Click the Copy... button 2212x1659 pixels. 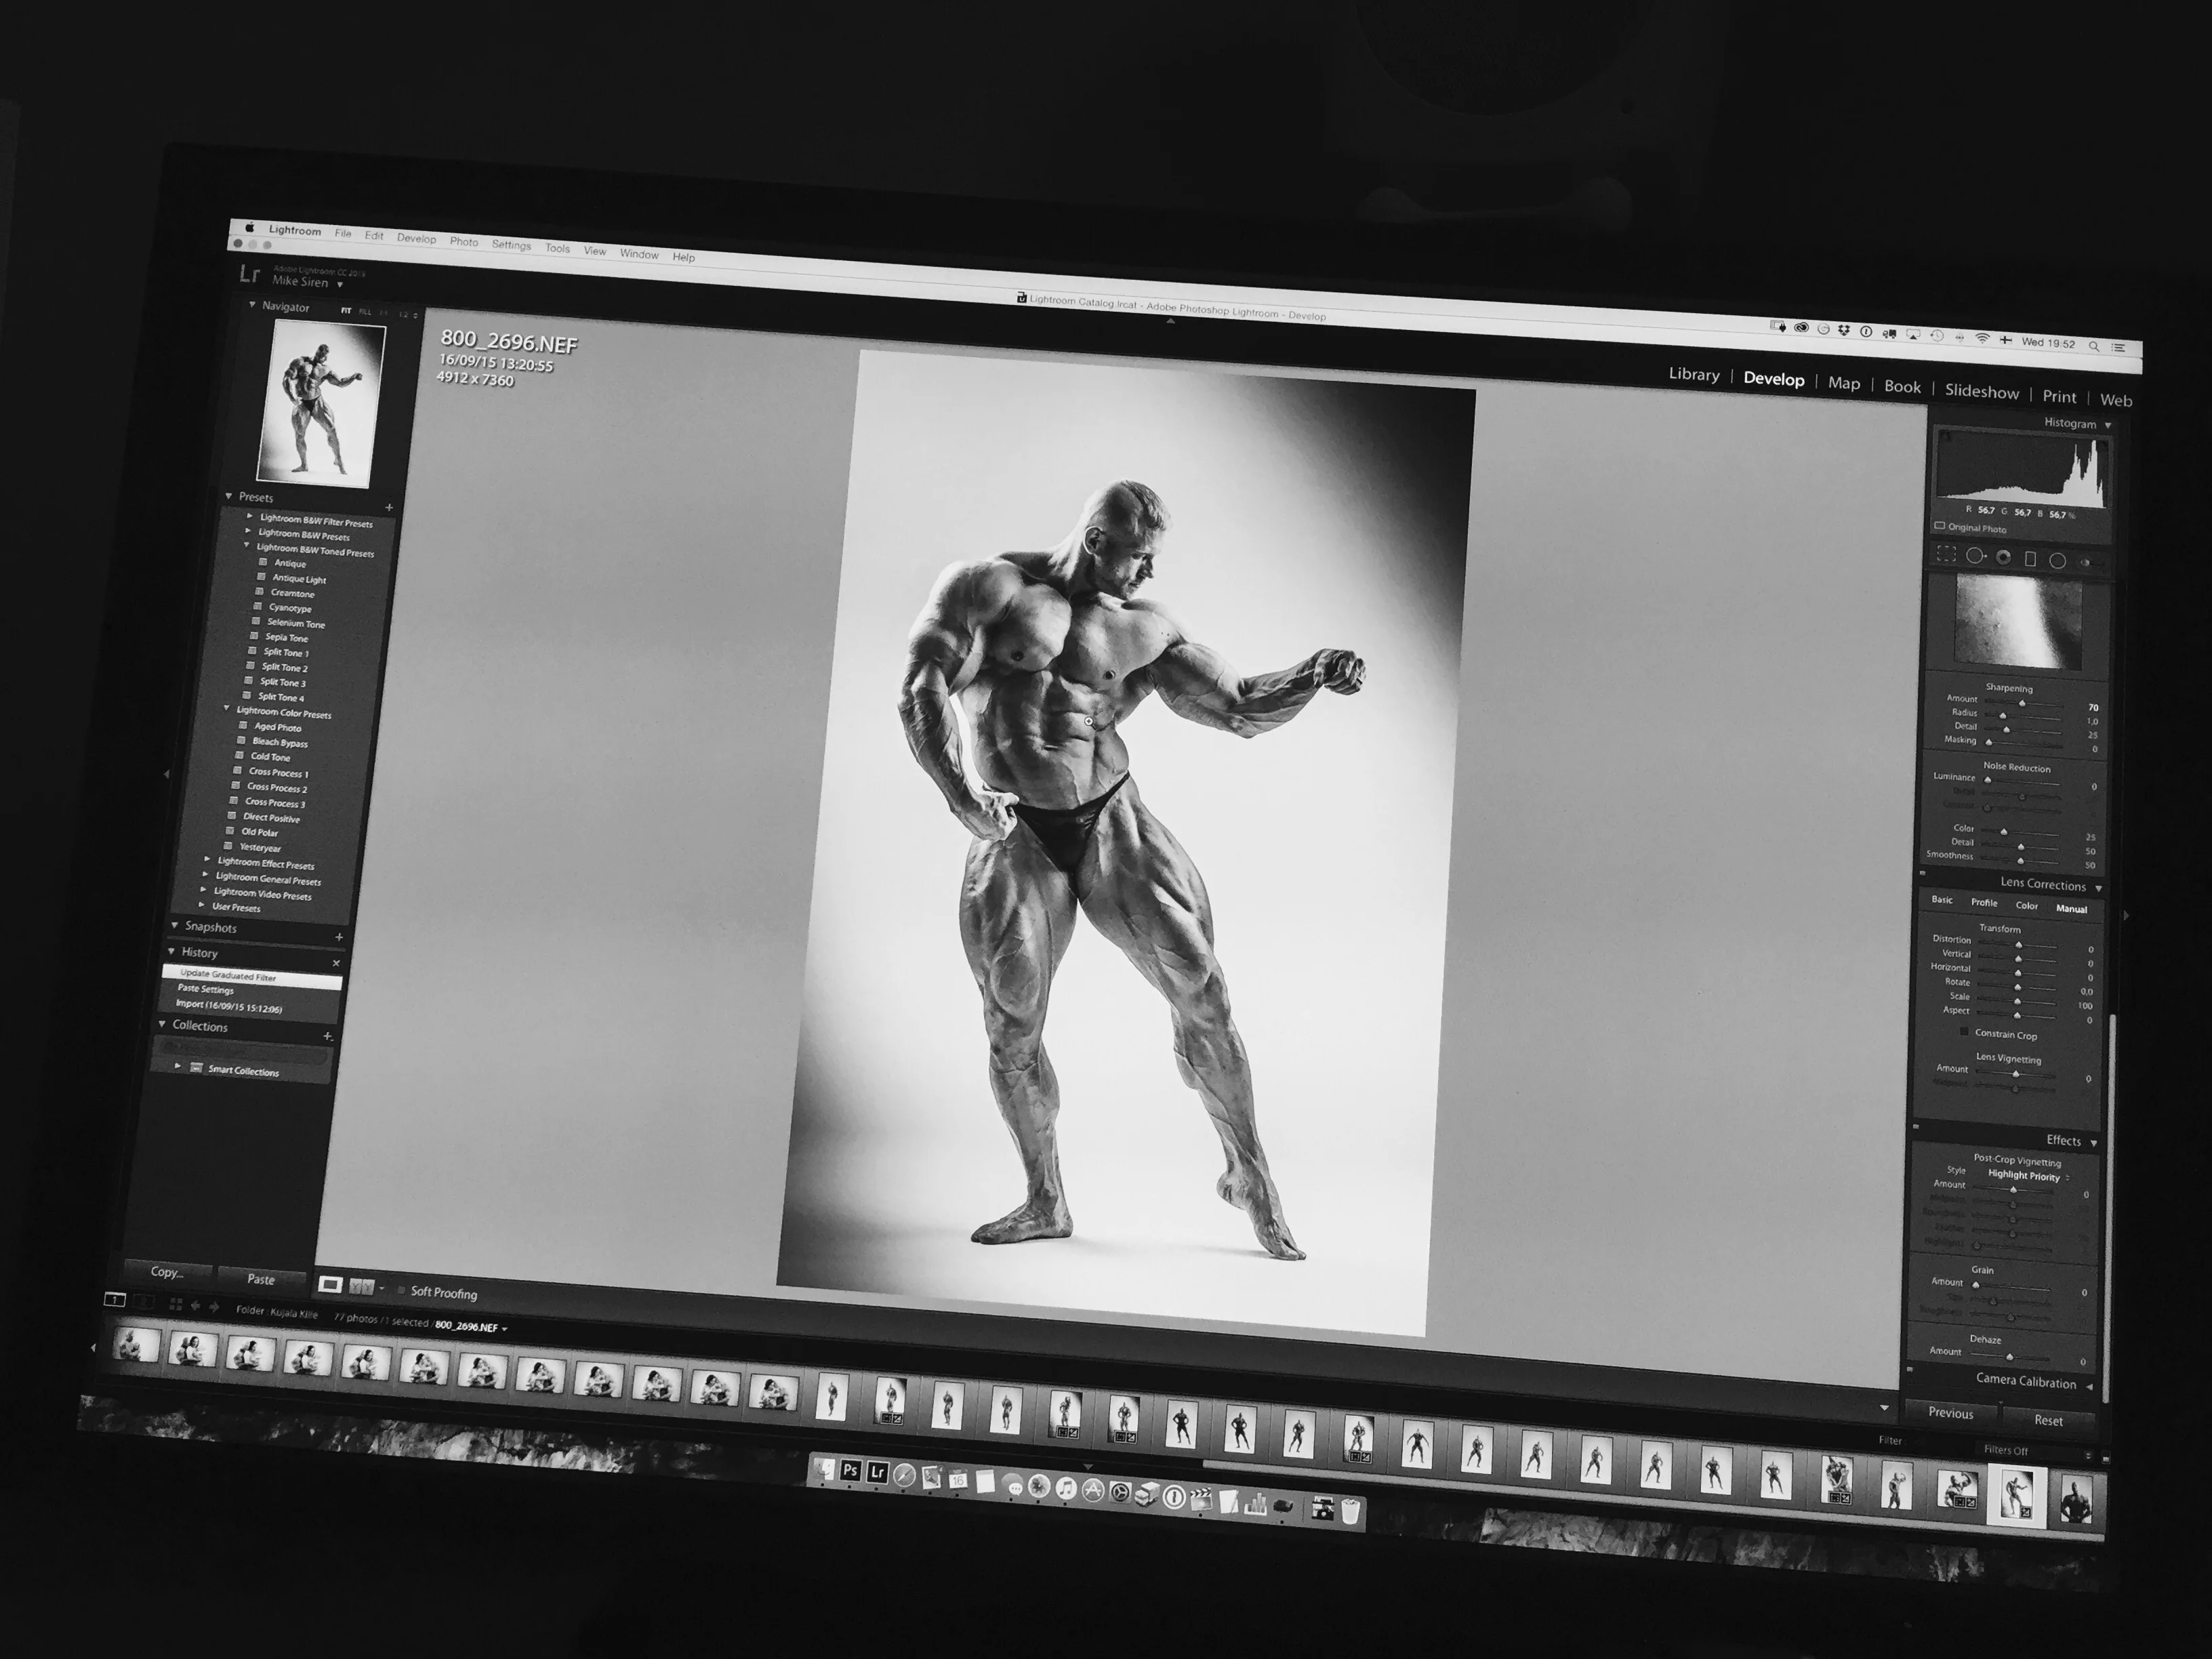click(x=167, y=1272)
